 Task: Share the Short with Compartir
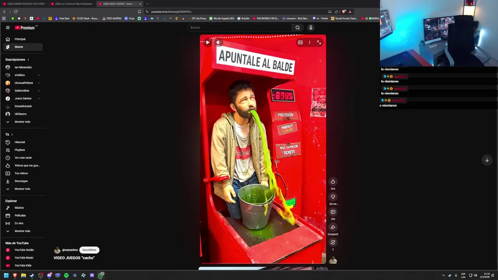click(x=333, y=227)
